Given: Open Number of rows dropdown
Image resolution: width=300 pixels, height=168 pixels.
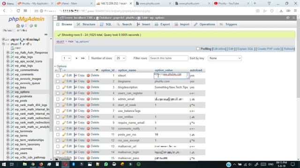Looking at the screenshot, I should [120, 58].
